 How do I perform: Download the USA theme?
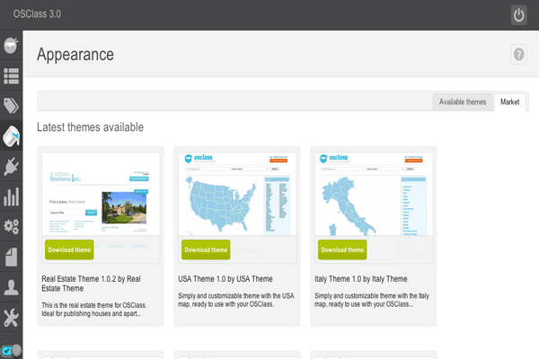click(206, 250)
